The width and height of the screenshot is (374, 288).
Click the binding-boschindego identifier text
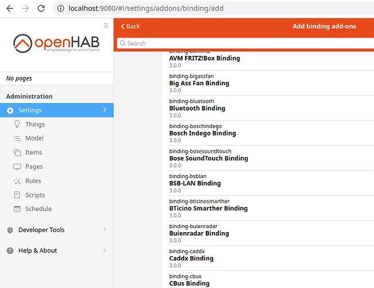[x=195, y=126]
